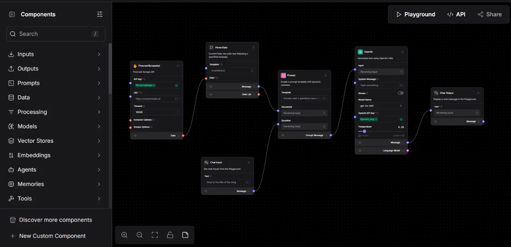Open component filter settings sliders icon
This screenshot has height=247, width=511.
click(100, 14)
